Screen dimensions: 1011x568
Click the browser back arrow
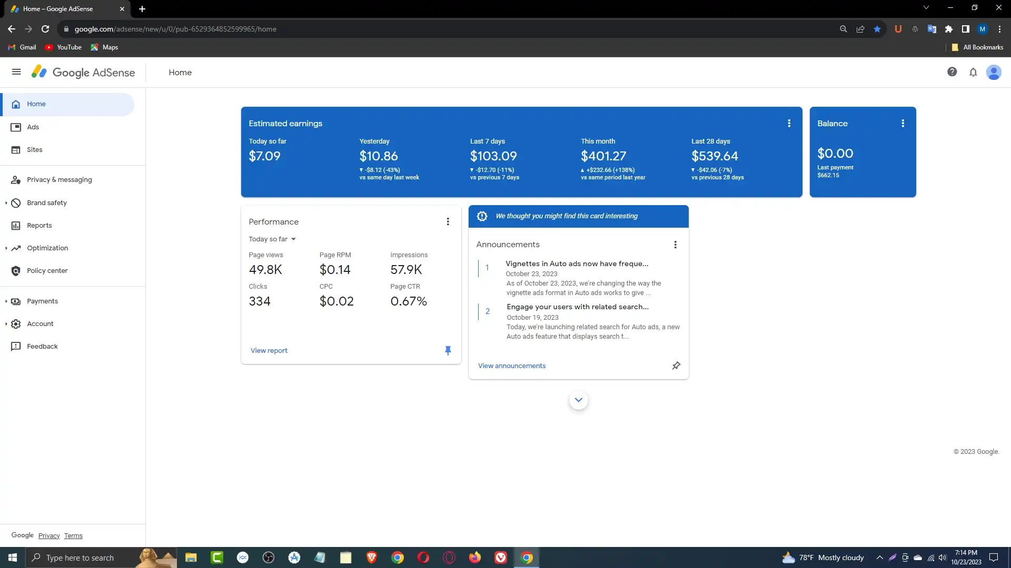(x=12, y=29)
